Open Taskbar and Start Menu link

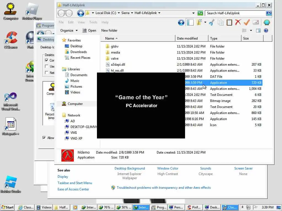point(75,183)
